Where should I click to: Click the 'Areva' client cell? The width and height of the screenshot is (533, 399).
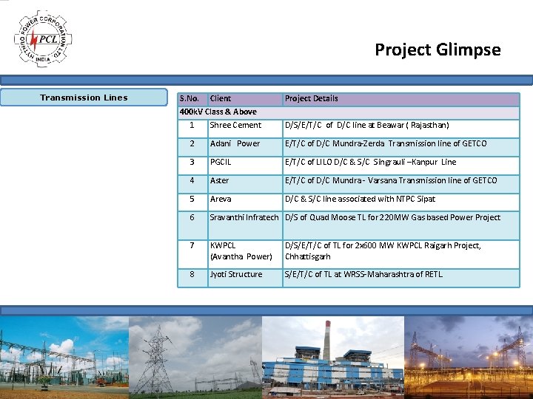click(245, 202)
